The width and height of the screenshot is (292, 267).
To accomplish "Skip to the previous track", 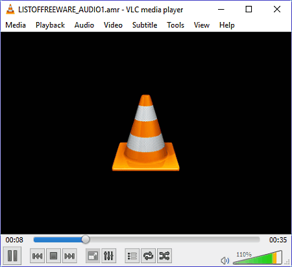I will 37,256.
